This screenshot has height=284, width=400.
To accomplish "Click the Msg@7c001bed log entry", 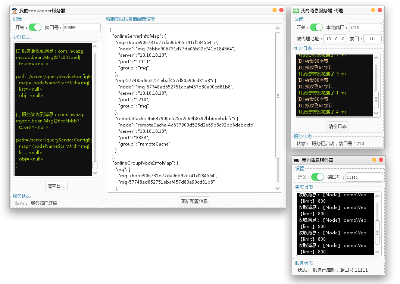I will (50, 54).
